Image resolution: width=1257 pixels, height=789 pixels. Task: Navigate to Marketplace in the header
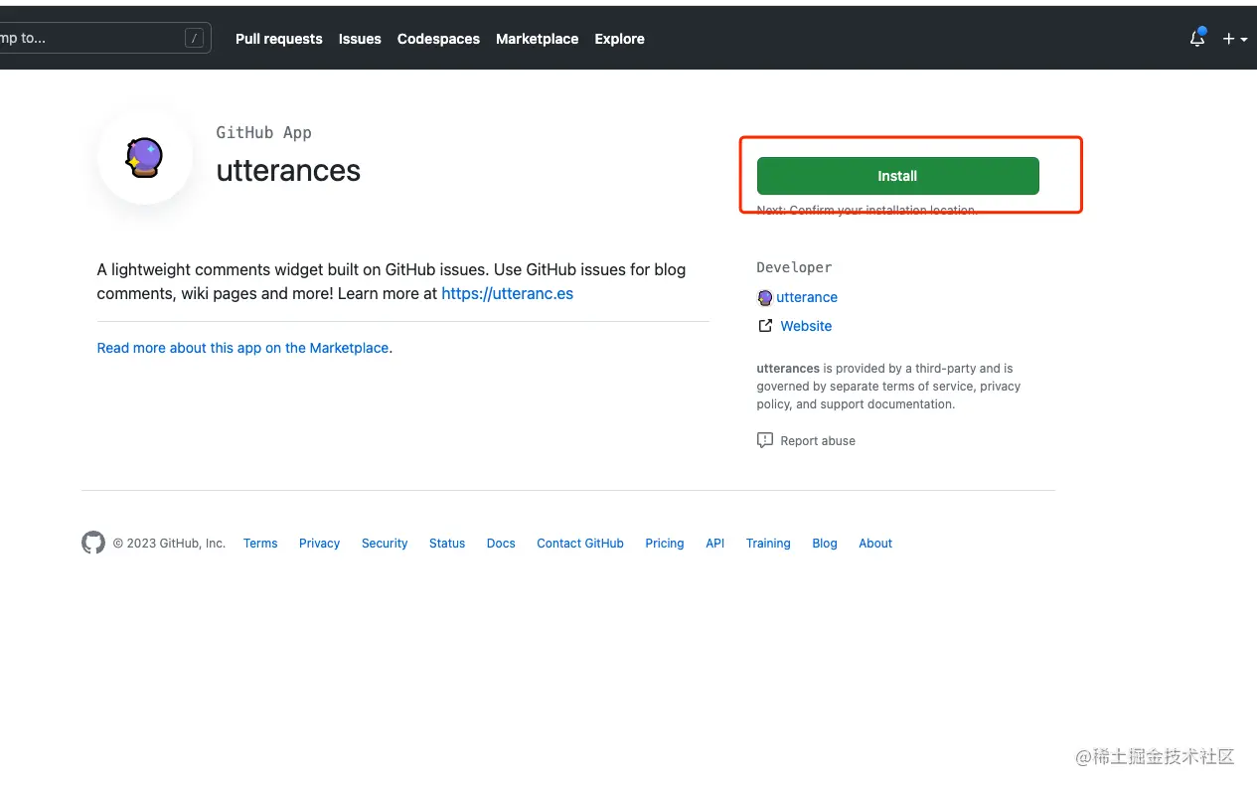click(x=537, y=39)
